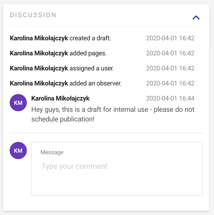The width and height of the screenshot is (214, 215).
Task: Click the Message comment input field
Action: [117, 169]
